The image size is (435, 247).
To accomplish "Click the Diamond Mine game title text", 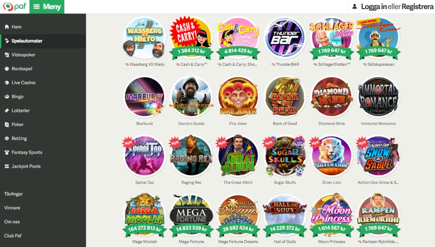I will (x=331, y=123).
